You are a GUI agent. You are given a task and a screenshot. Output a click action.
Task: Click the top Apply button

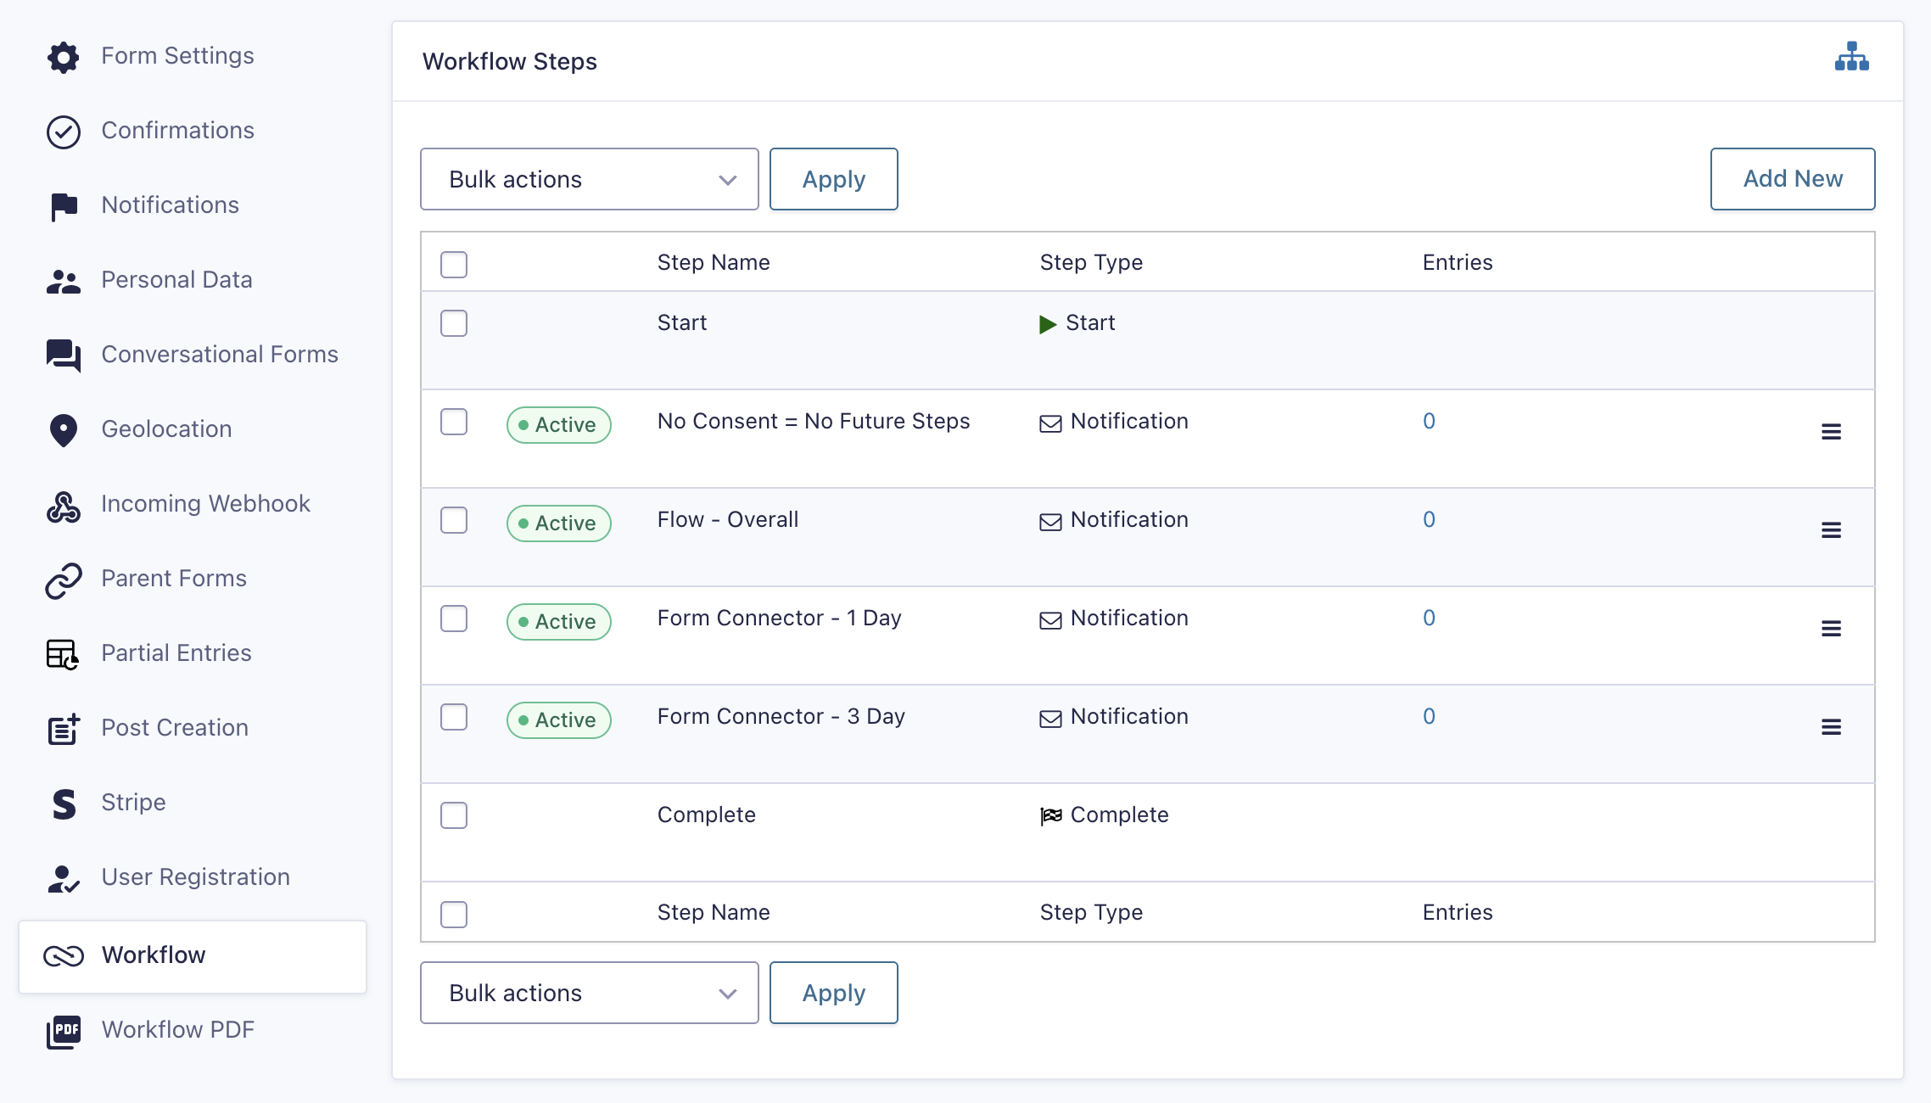tap(833, 179)
